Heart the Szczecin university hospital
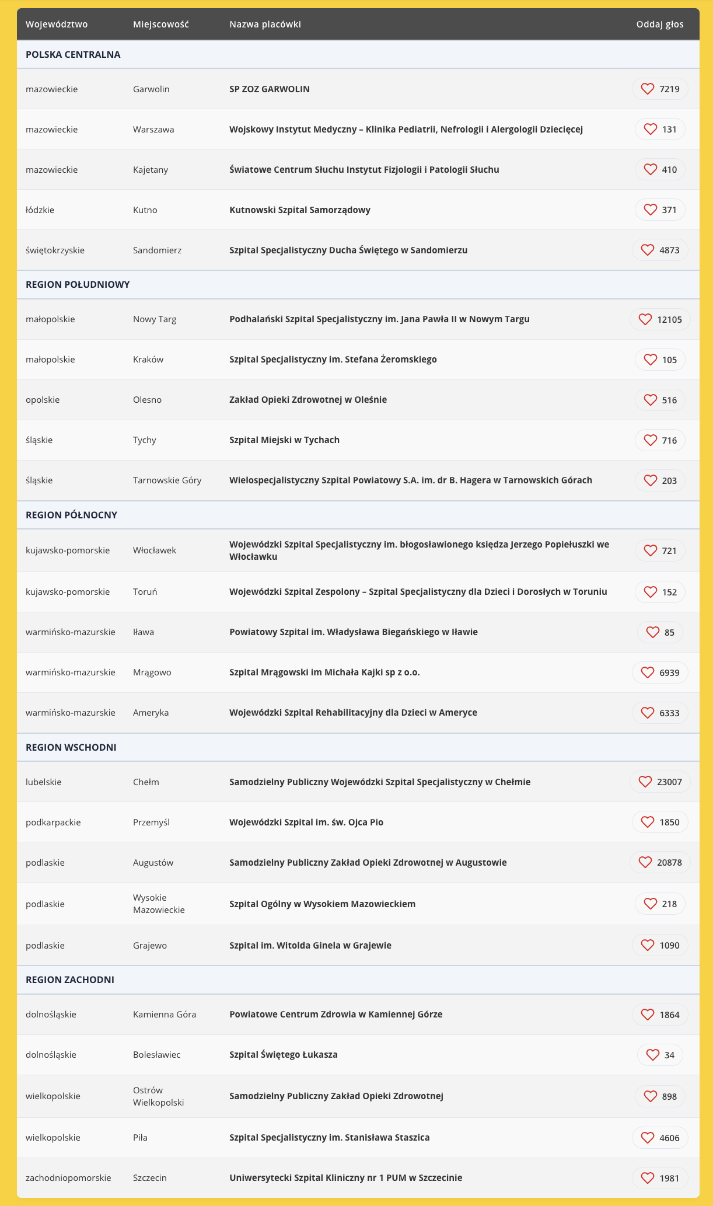The width and height of the screenshot is (713, 1206). click(x=647, y=1178)
